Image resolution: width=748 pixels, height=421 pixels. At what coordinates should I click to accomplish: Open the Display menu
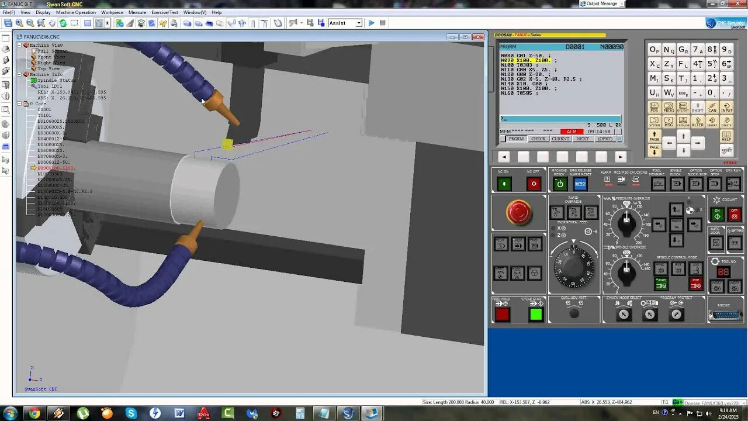[x=43, y=12]
